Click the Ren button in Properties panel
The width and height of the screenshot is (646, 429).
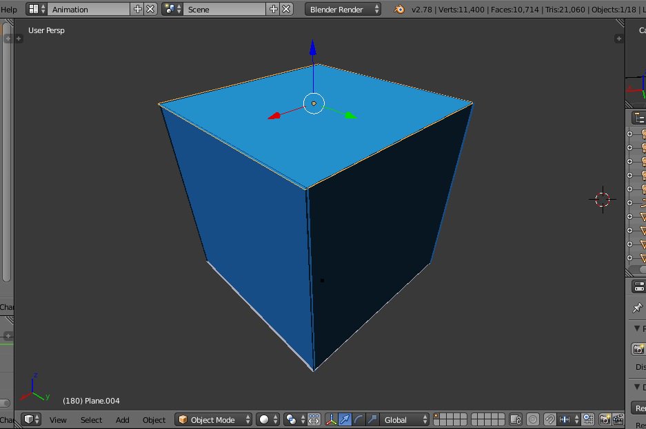click(638, 408)
